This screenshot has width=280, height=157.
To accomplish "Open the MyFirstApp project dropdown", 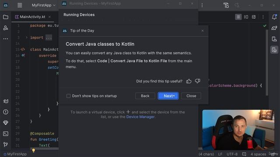I will pyautogui.click(x=44, y=5).
